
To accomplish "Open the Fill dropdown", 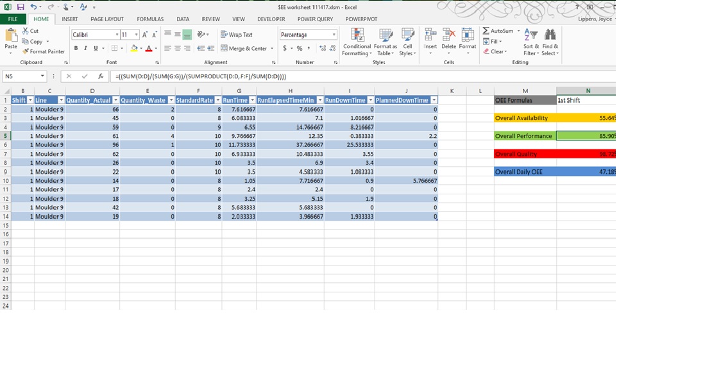I will click(493, 41).
